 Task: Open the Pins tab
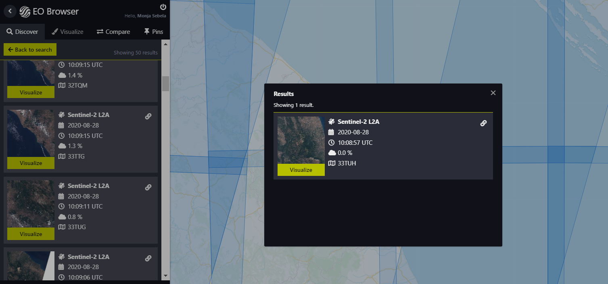[x=153, y=32]
